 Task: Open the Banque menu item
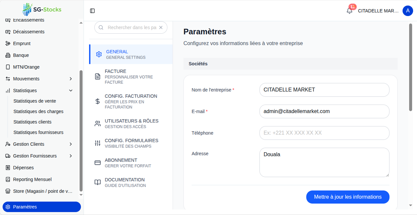39,55
